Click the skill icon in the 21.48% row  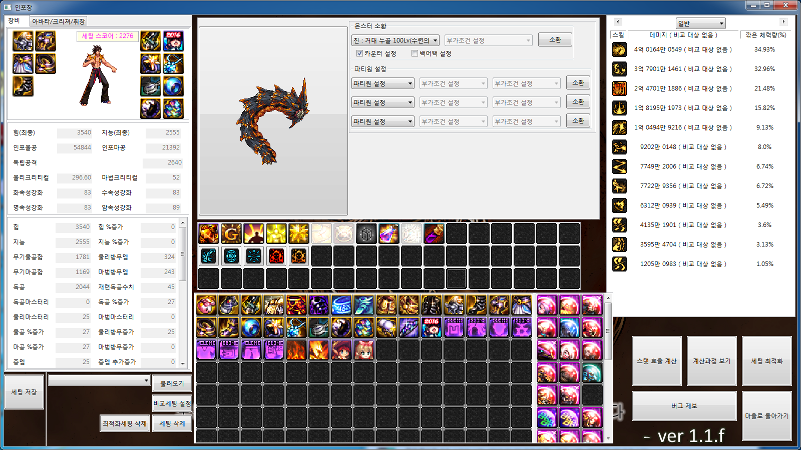[x=619, y=88]
